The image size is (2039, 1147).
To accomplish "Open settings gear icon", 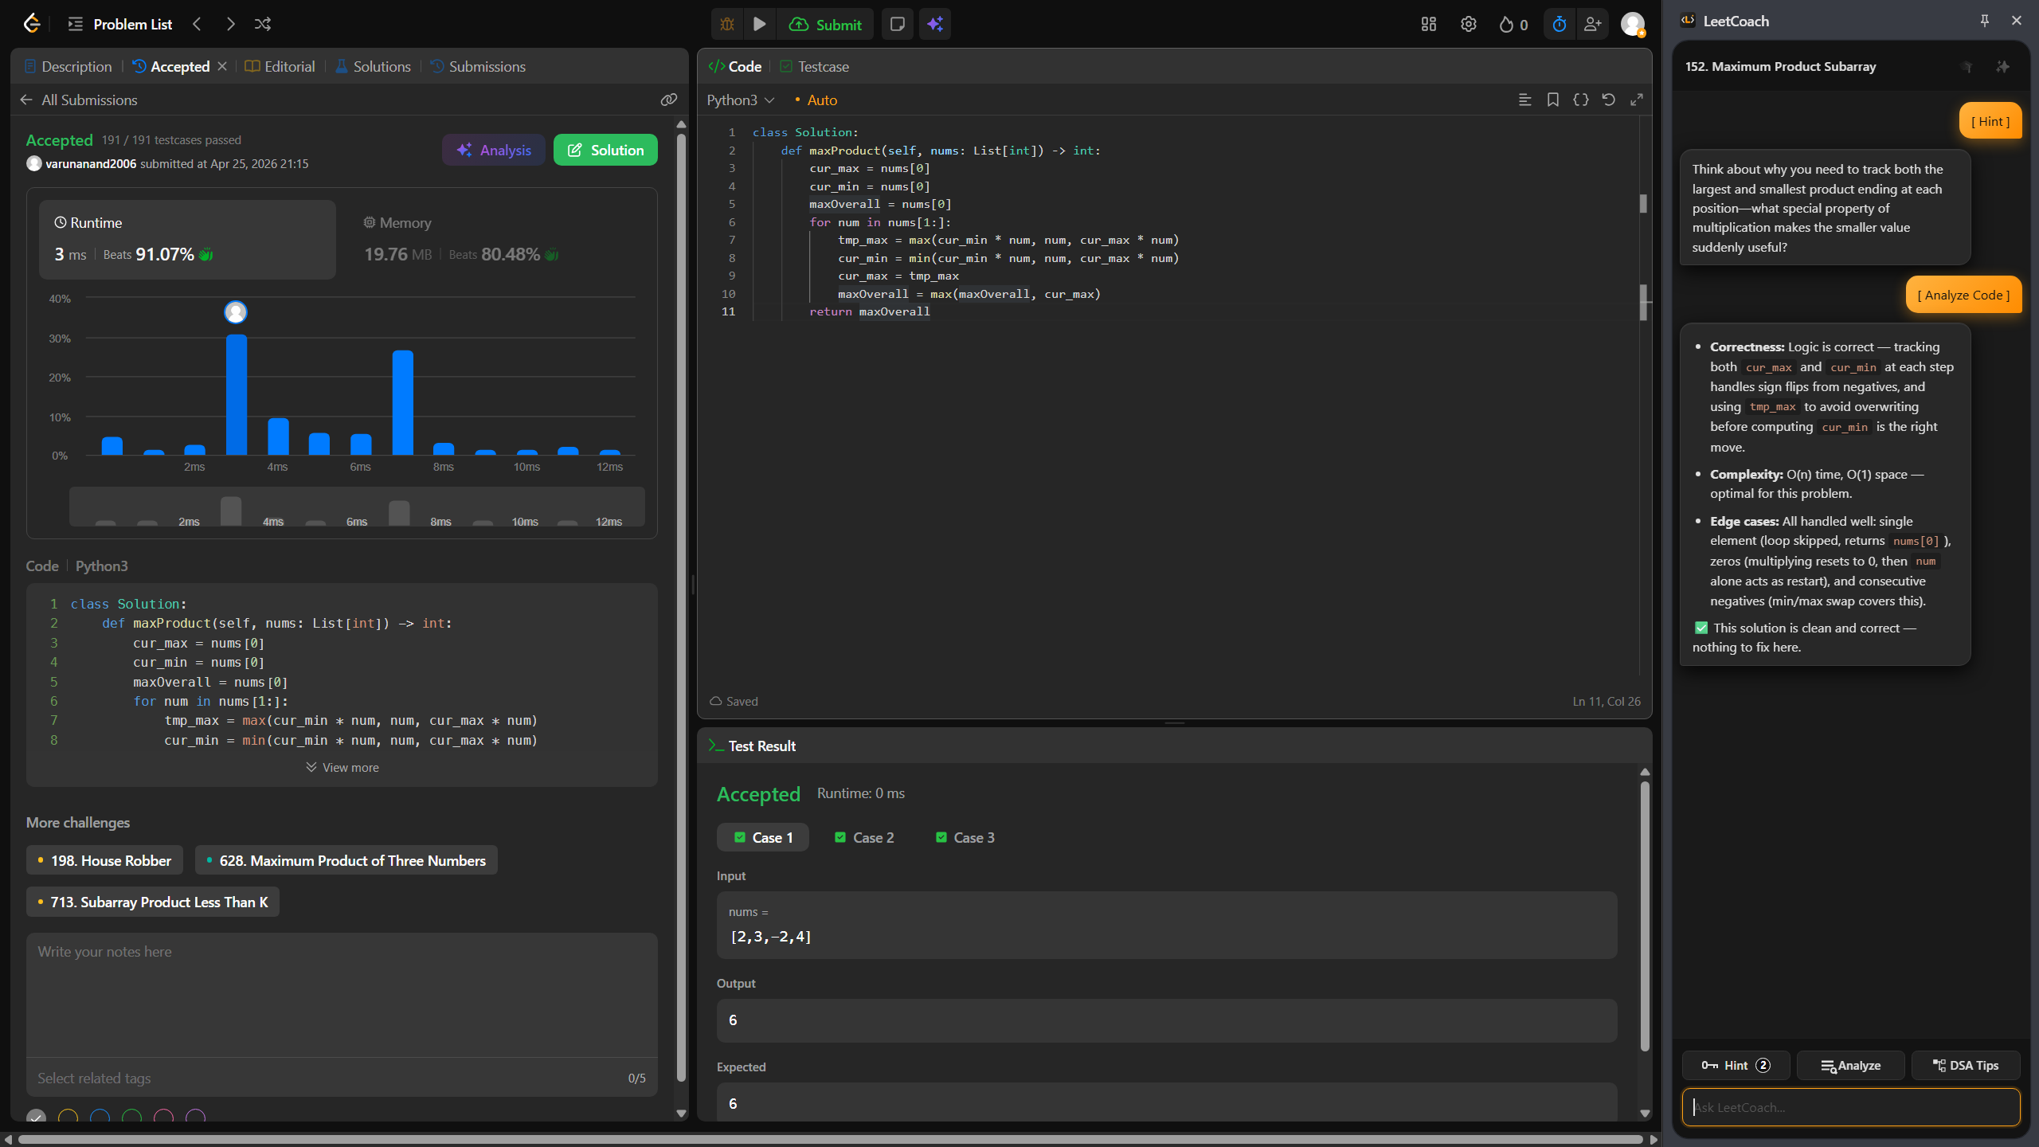I will [1469, 24].
